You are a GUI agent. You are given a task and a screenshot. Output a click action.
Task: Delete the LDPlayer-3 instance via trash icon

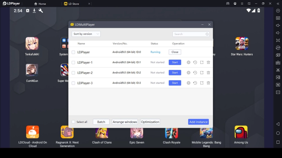pos(208,83)
